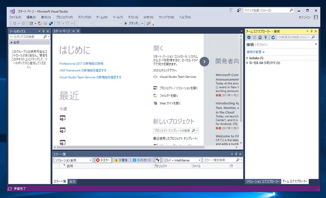Viewport: 326px width, 198px height.
Task: Open the ビルド + IntelliSense dropdown
Action: [x=182, y=160]
